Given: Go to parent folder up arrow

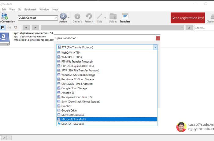Looking at the screenshot, I should pos(189,28).
